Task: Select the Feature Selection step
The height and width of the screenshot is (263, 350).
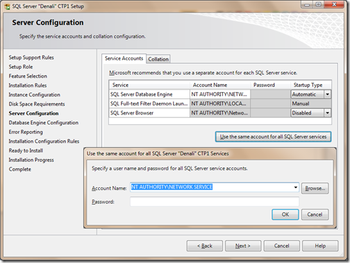Action: coord(28,76)
